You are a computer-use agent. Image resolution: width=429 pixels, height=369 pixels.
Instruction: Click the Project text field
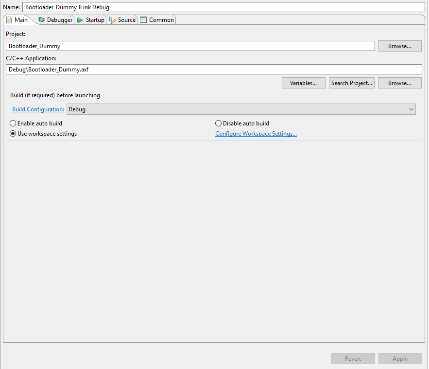pos(190,46)
